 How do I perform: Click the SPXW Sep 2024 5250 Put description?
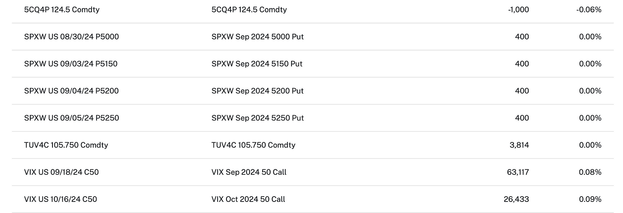tap(258, 118)
